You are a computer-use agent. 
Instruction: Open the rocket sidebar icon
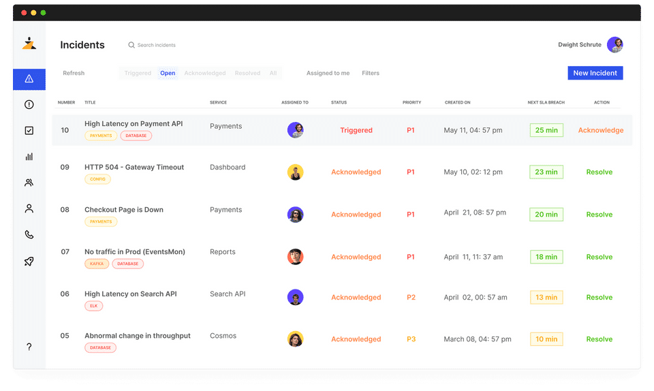(29, 262)
